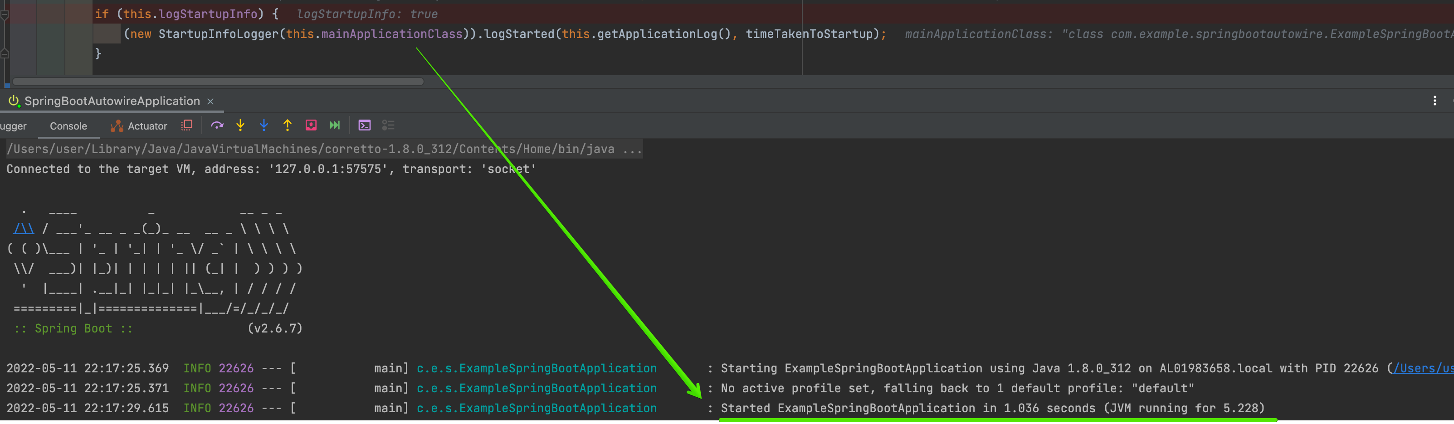This screenshot has height=424, width=1454.
Task: Click the Step Over debug icon
Action: (x=217, y=125)
